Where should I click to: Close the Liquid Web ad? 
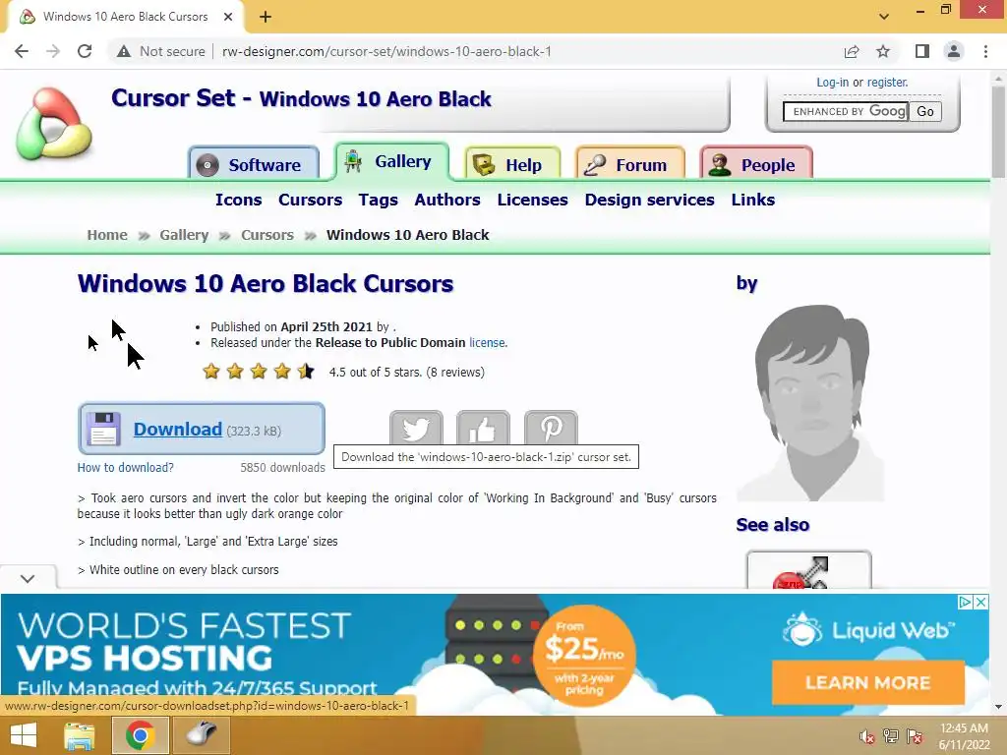(980, 603)
